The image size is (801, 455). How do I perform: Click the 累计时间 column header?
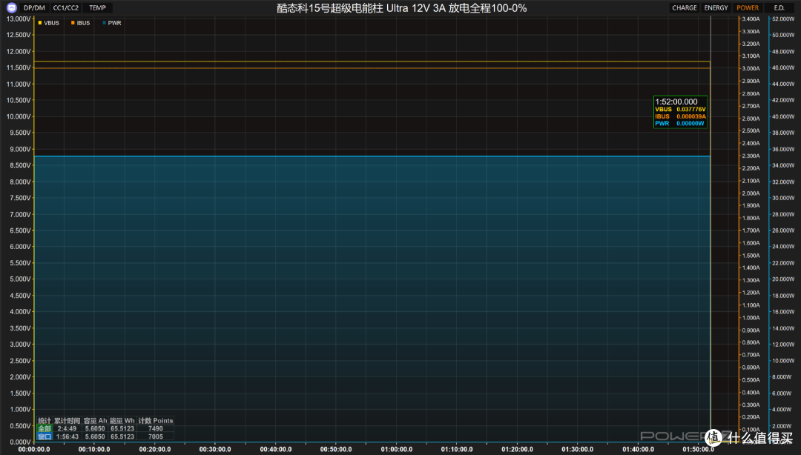(67, 421)
